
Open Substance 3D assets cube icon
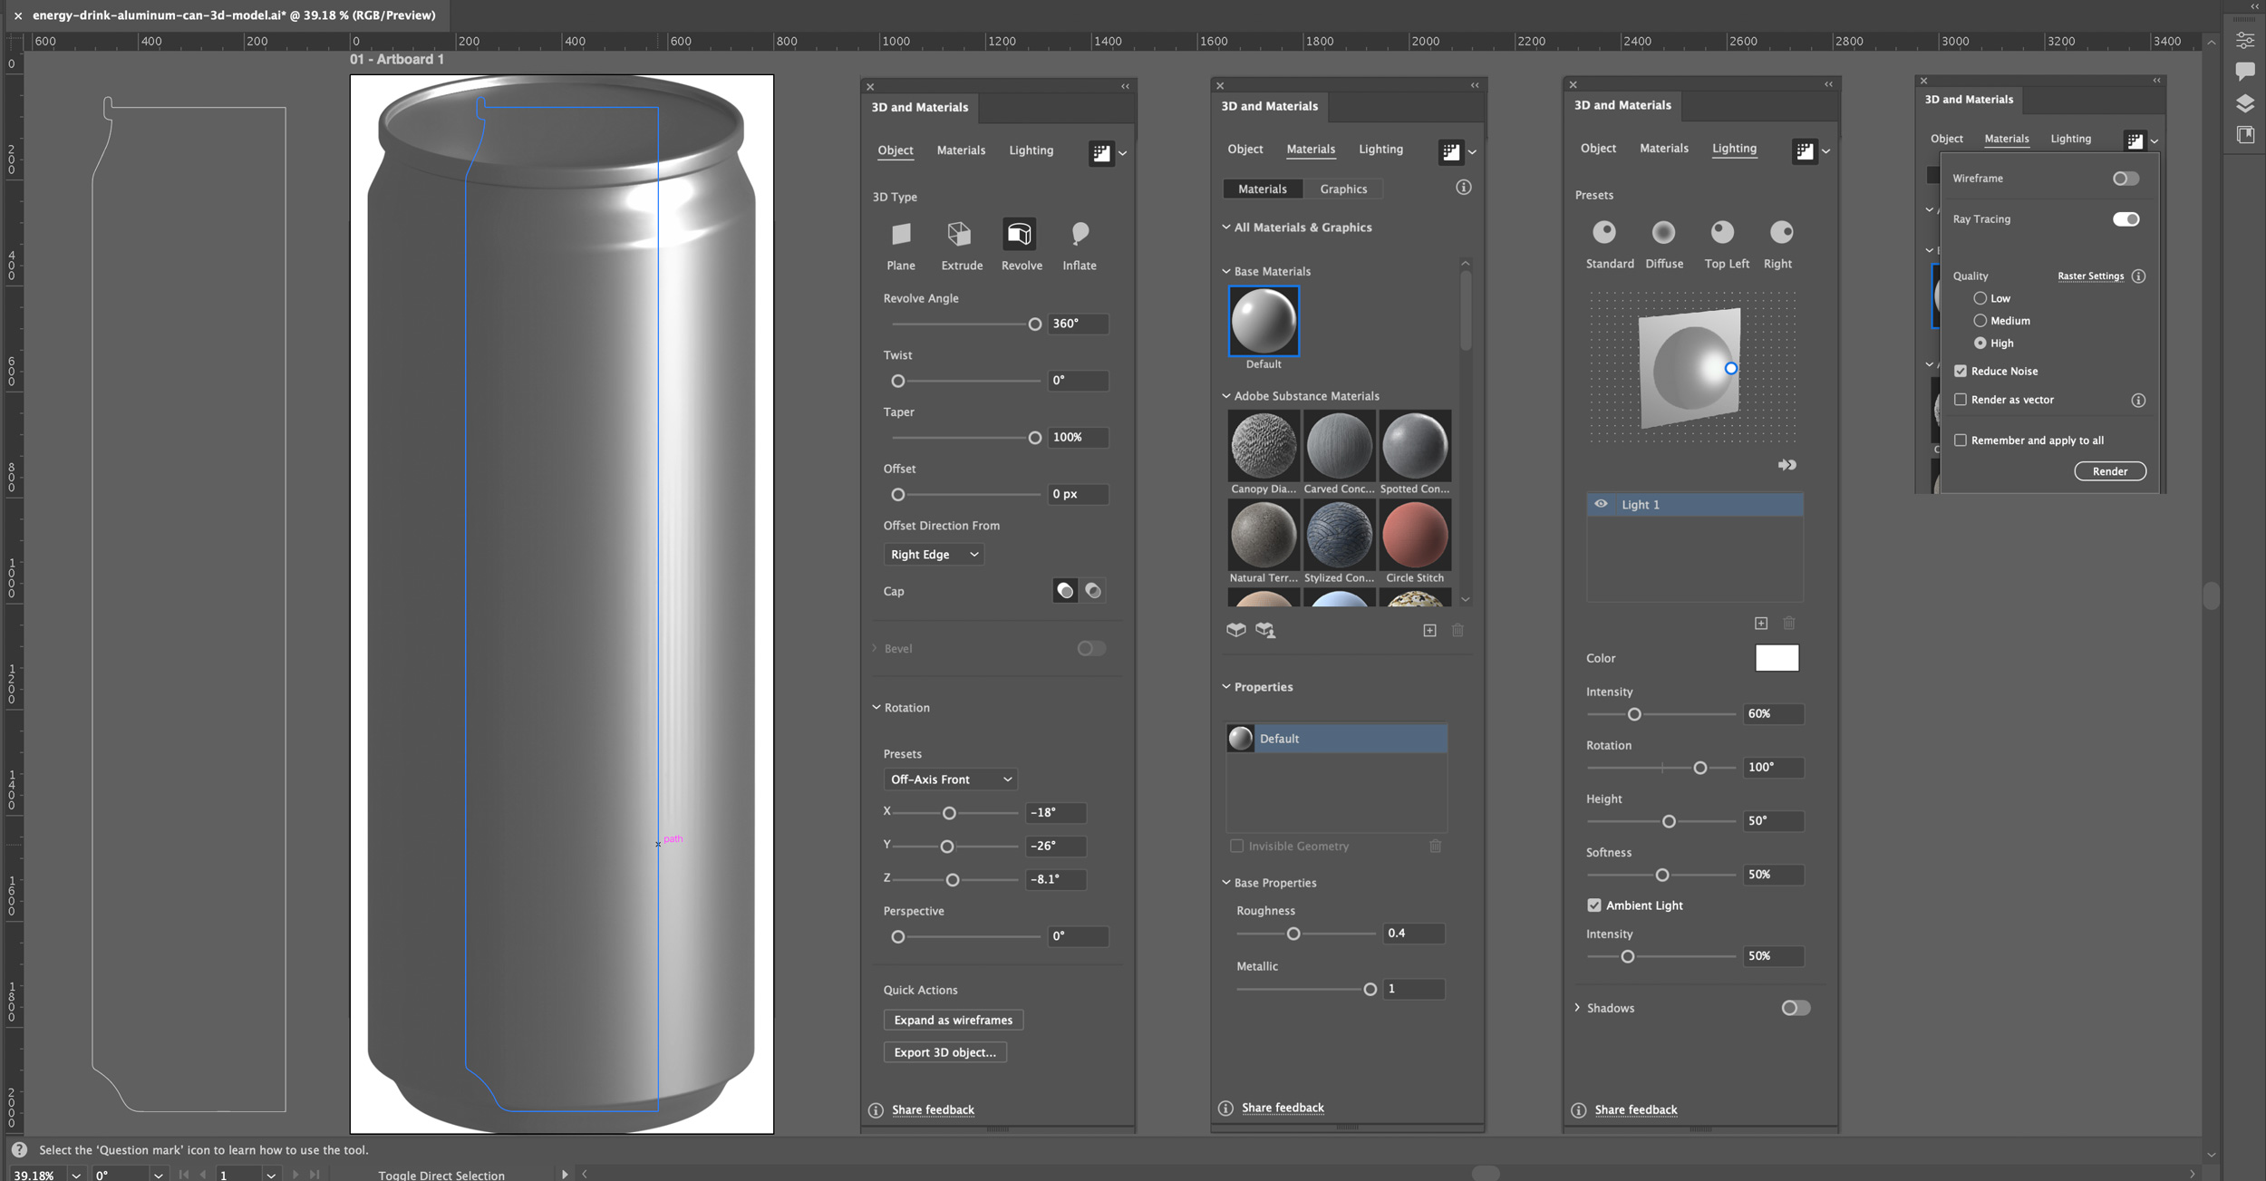1236,630
